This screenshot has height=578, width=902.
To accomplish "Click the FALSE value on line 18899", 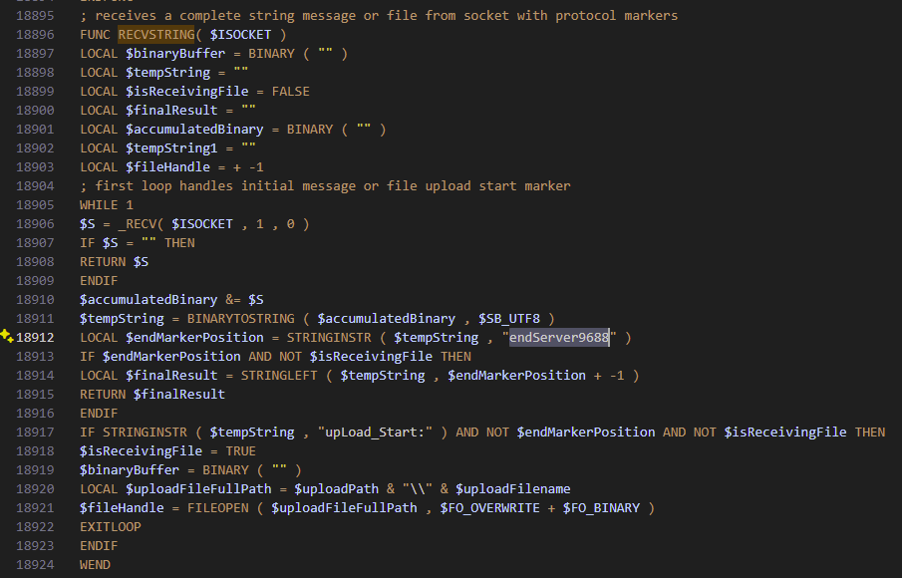I will (x=290, y=92).
